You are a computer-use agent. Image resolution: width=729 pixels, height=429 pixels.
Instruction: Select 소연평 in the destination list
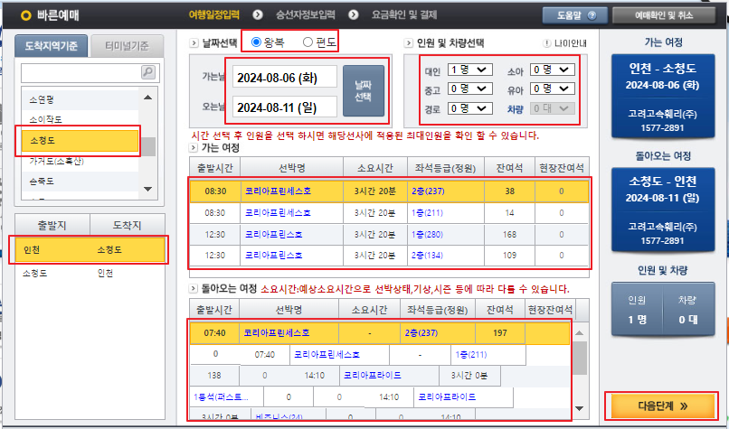pyautogui.click(x=80, y=99)
